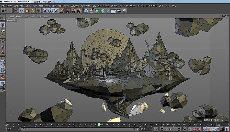Open the 文件 (File) menu
Image resolution: width=230 pixels, height=132 pixels.
[3, 6]
